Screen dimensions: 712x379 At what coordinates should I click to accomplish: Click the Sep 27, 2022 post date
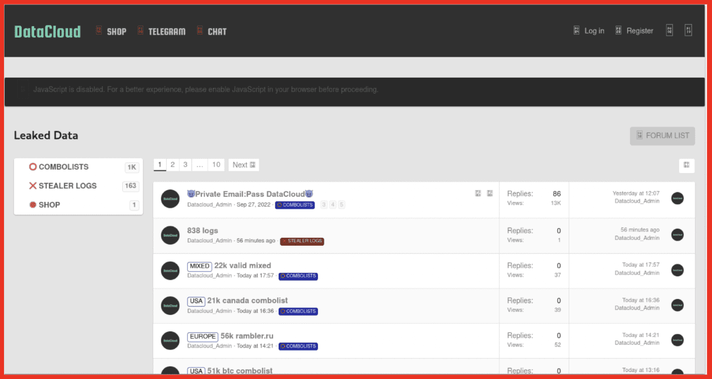[253, 205]
